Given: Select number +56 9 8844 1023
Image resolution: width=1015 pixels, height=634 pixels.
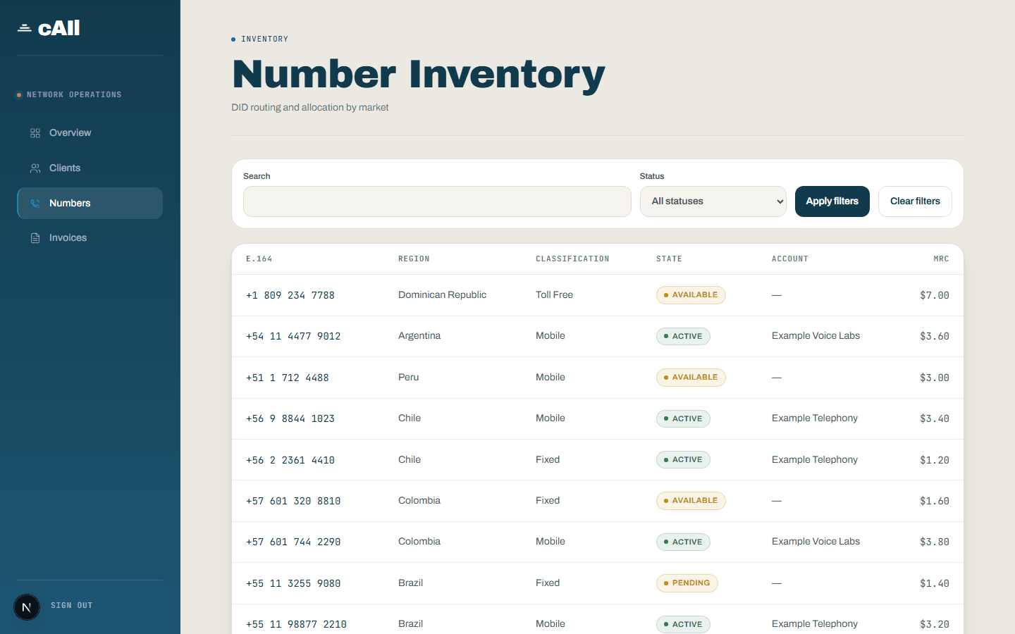Looking at the screenshot, I should 290,418.
